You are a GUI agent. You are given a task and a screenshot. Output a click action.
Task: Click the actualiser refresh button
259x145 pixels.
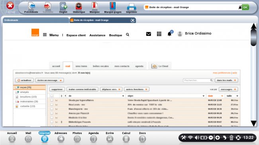click(x=24, y=80)
